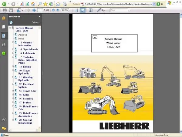Open the 15 Axles bookmark
The image size is (182, 137).
point(24,95)
